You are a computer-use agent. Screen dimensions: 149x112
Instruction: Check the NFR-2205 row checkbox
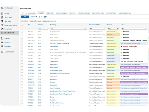pos(22,64)
